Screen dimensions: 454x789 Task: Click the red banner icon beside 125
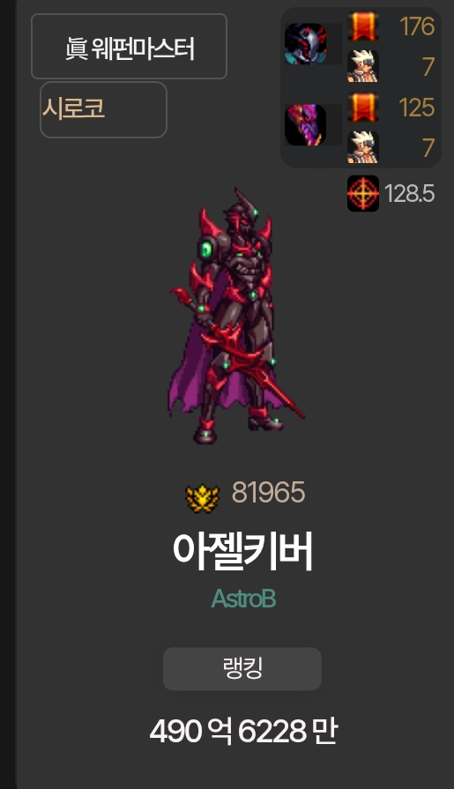pos(363,108)
